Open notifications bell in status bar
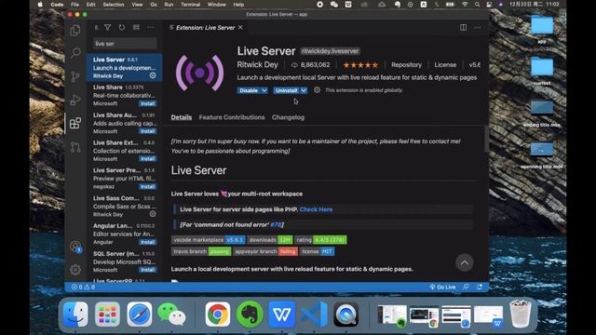Screen dimensions: 596x335 [480, 287]
